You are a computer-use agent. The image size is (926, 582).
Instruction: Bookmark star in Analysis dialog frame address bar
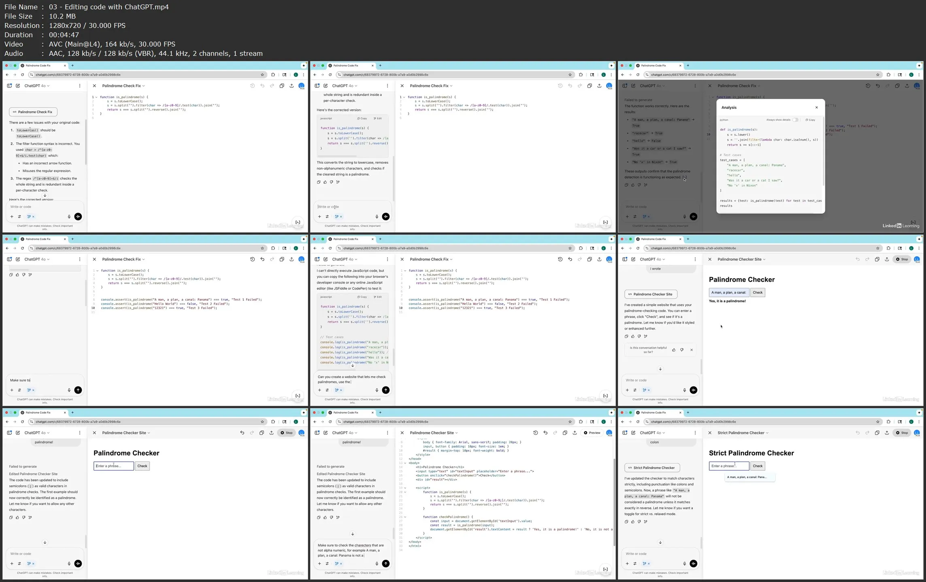point(878,75)
